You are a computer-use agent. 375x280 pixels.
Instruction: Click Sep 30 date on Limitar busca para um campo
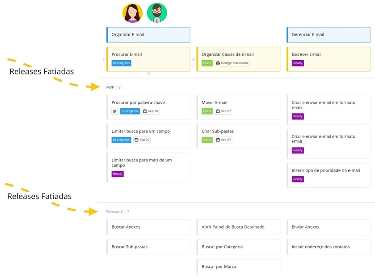(142, 140)
